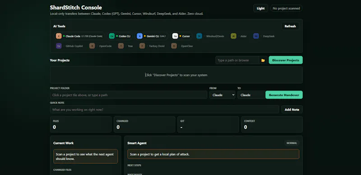The height and width of the screenshot is (175, 361).
Task: Click the Claude Code tool icon
Action: 59,36
